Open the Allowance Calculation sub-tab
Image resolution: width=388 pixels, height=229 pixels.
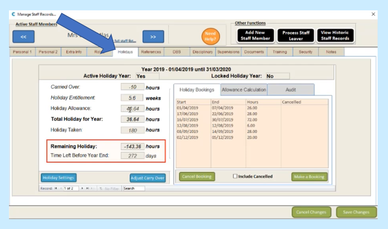244,90
